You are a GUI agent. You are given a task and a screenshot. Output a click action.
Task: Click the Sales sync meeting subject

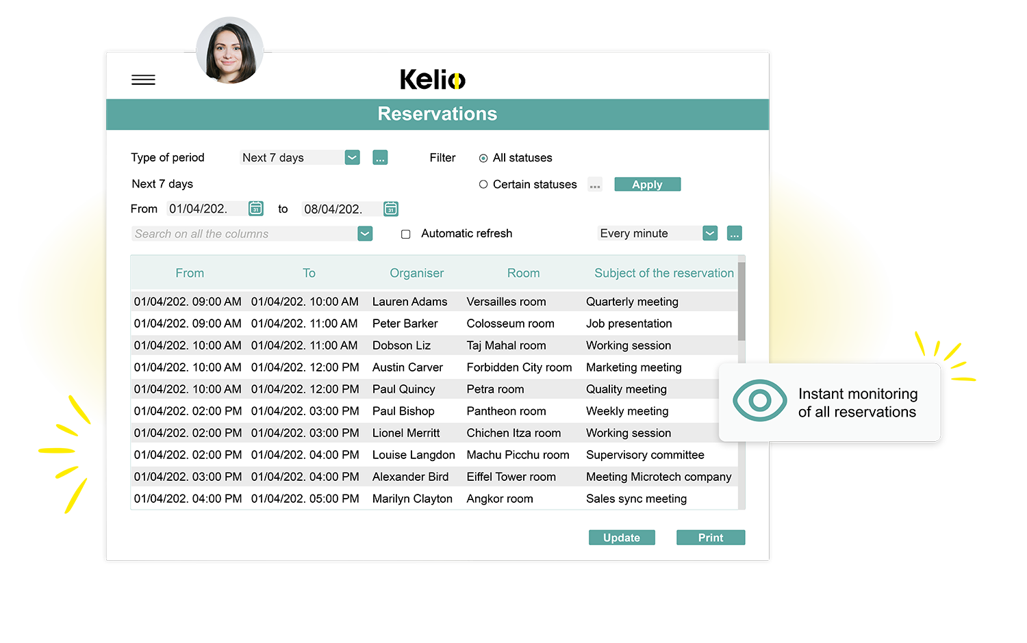[x=636, y=499]
